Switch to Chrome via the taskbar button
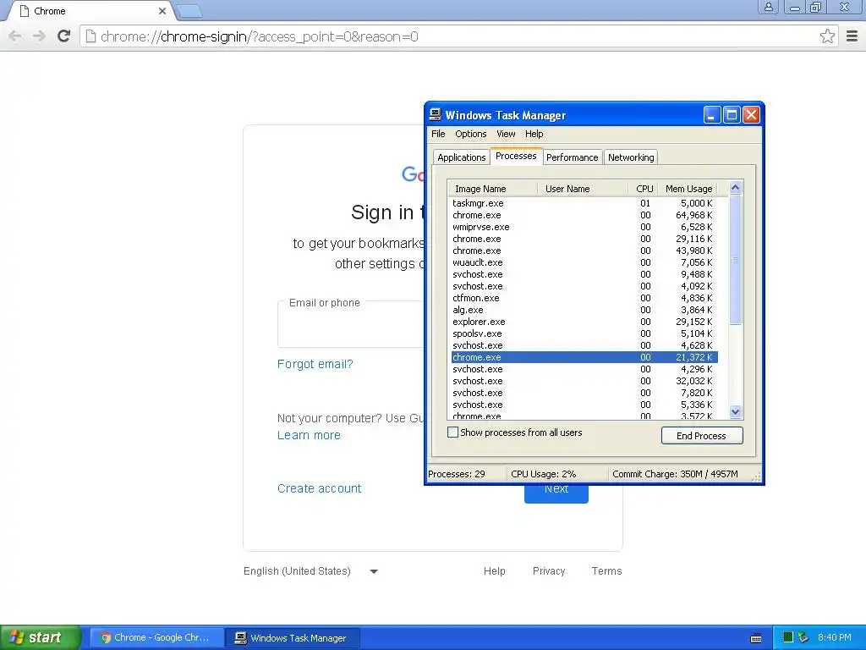 point(156,638)
